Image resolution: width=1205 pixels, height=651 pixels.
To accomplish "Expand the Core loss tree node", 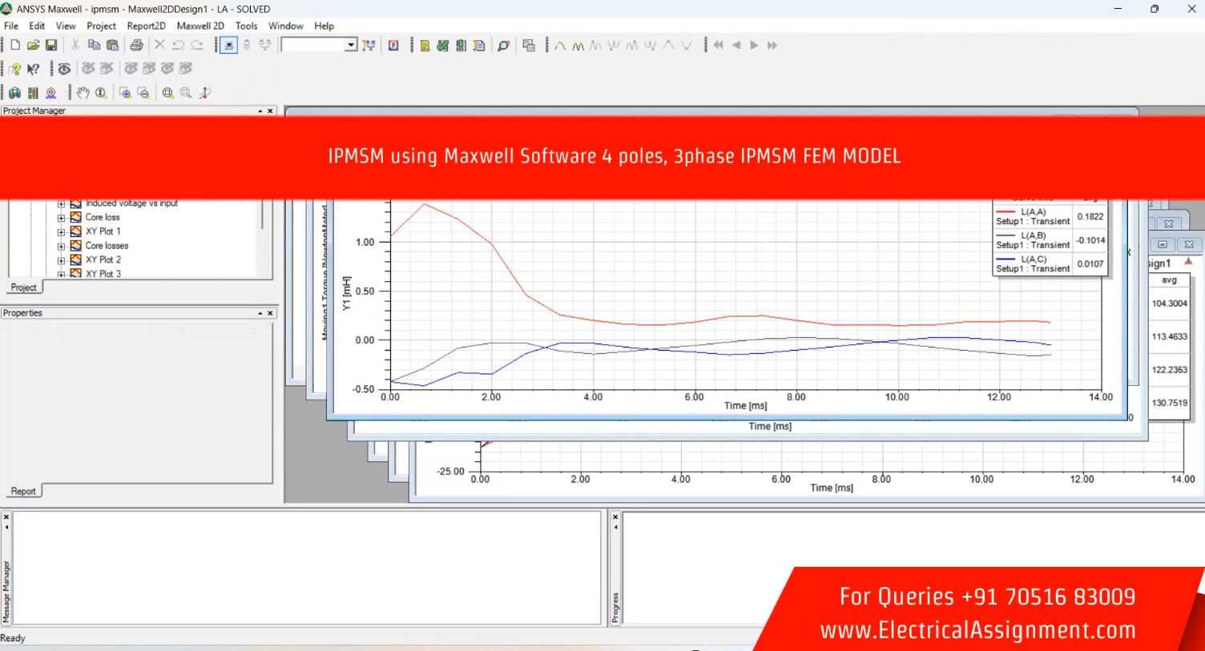I will [62, 218].
